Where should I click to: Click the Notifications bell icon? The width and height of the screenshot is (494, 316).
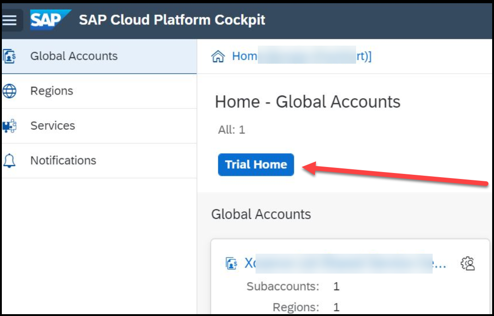[x=9, y=161]
